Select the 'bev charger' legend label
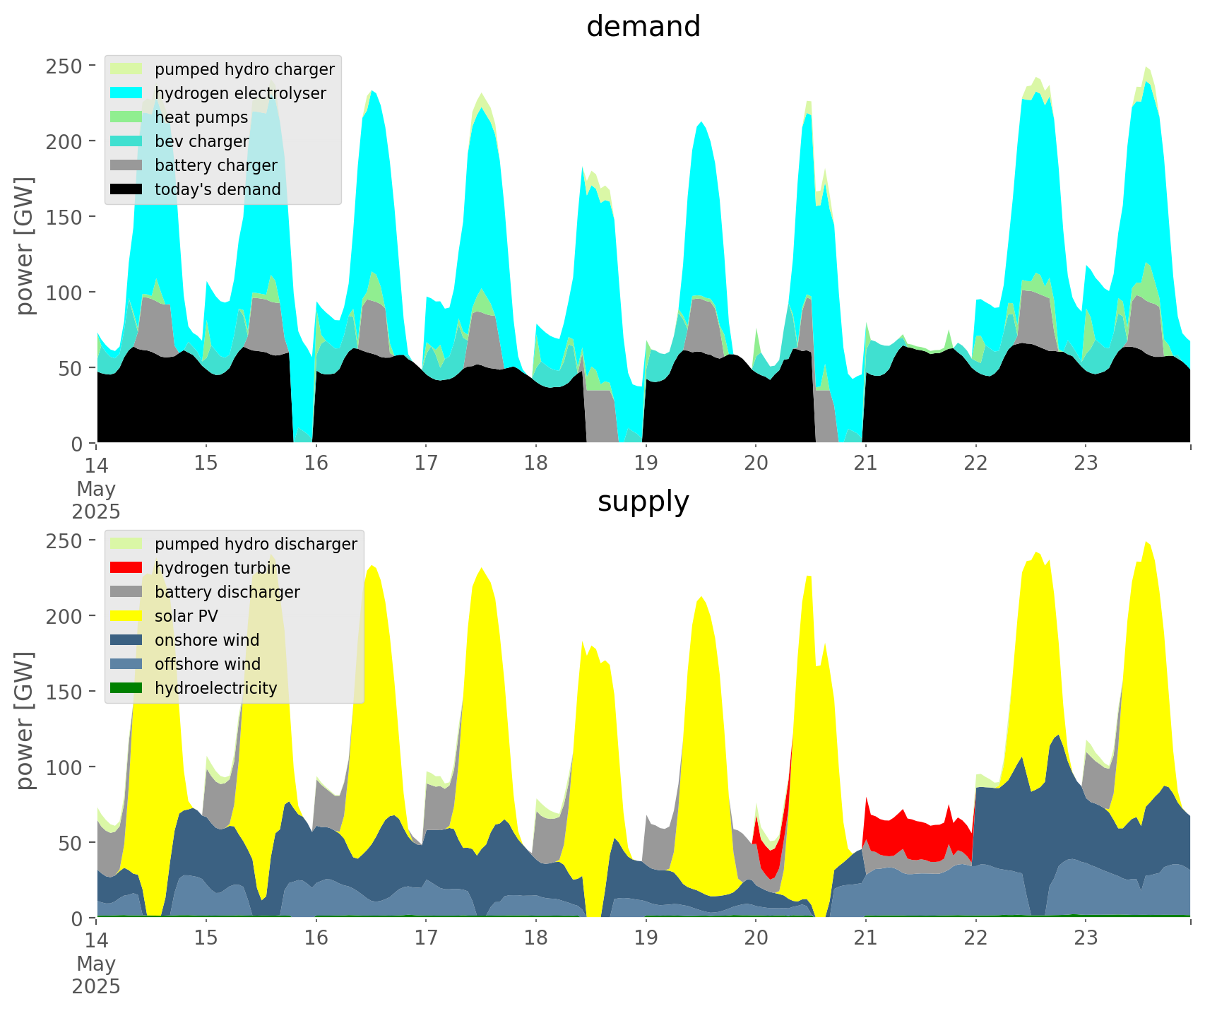1205x1011 pixels. [x=202, y=141]
